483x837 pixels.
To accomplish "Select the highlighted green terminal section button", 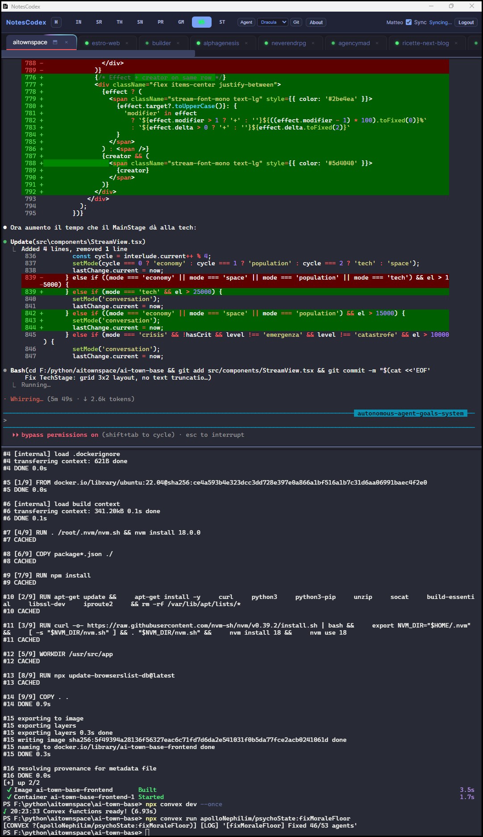I will pyautogui.click(x=202, y=22).
